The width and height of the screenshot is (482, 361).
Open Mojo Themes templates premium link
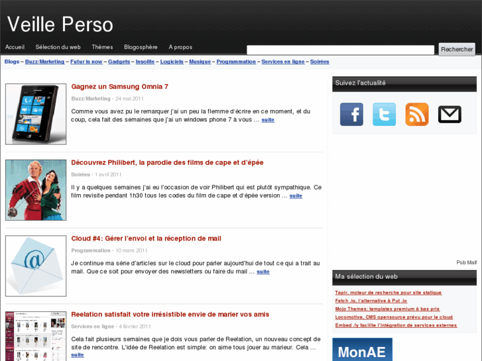(387, 309)
